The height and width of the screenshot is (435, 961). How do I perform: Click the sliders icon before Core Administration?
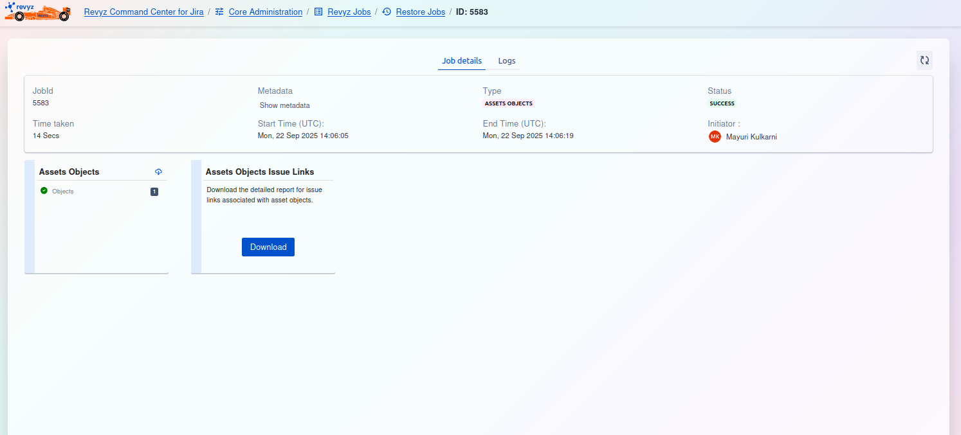219,12
